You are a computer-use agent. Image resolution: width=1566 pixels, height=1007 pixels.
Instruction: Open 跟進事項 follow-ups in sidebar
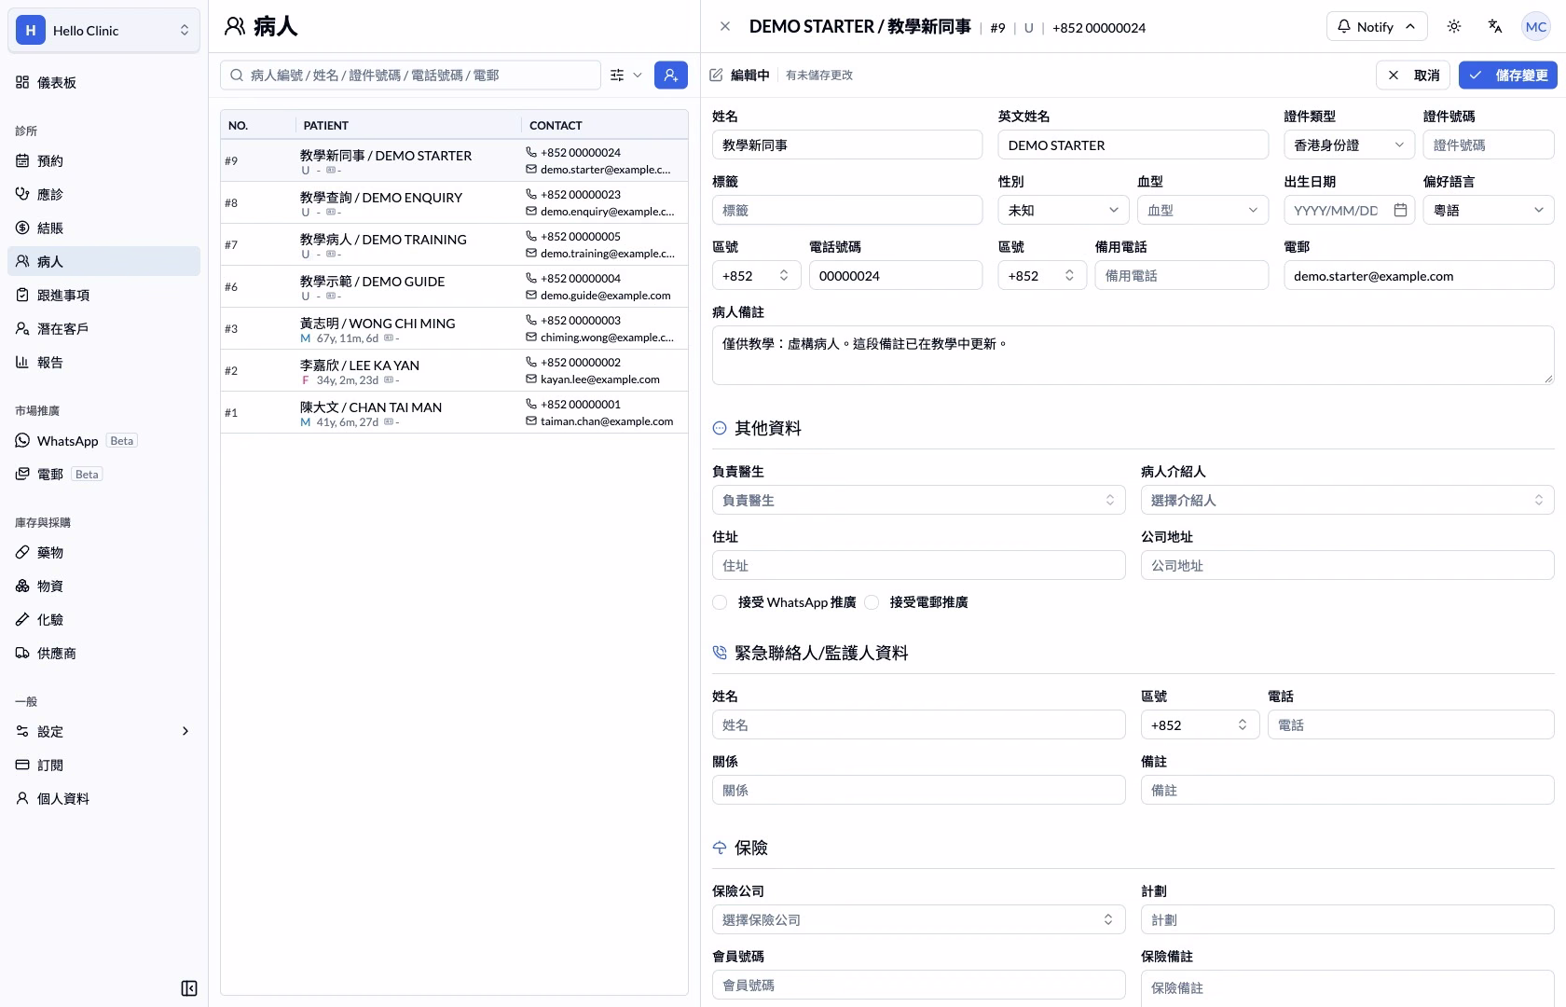click(103, 296)
